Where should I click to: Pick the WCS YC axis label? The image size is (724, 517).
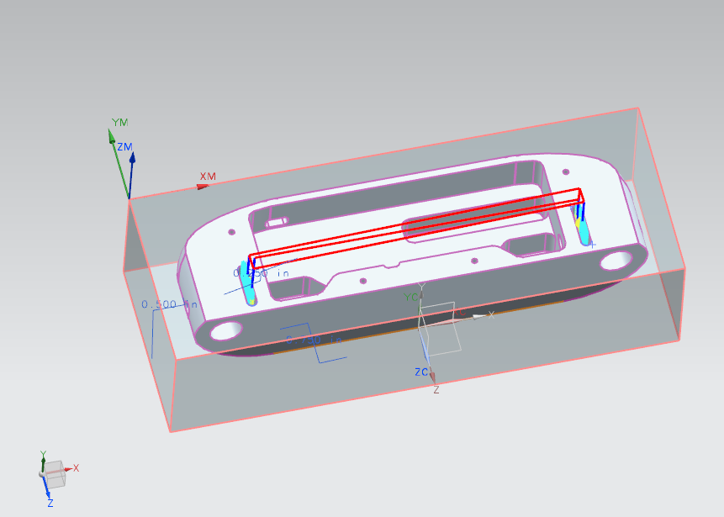410,298
